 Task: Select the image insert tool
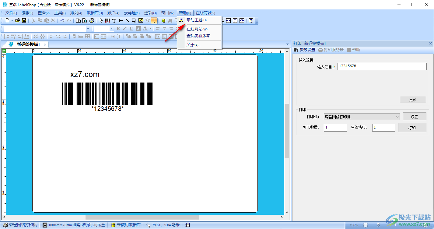coord(141,20)
